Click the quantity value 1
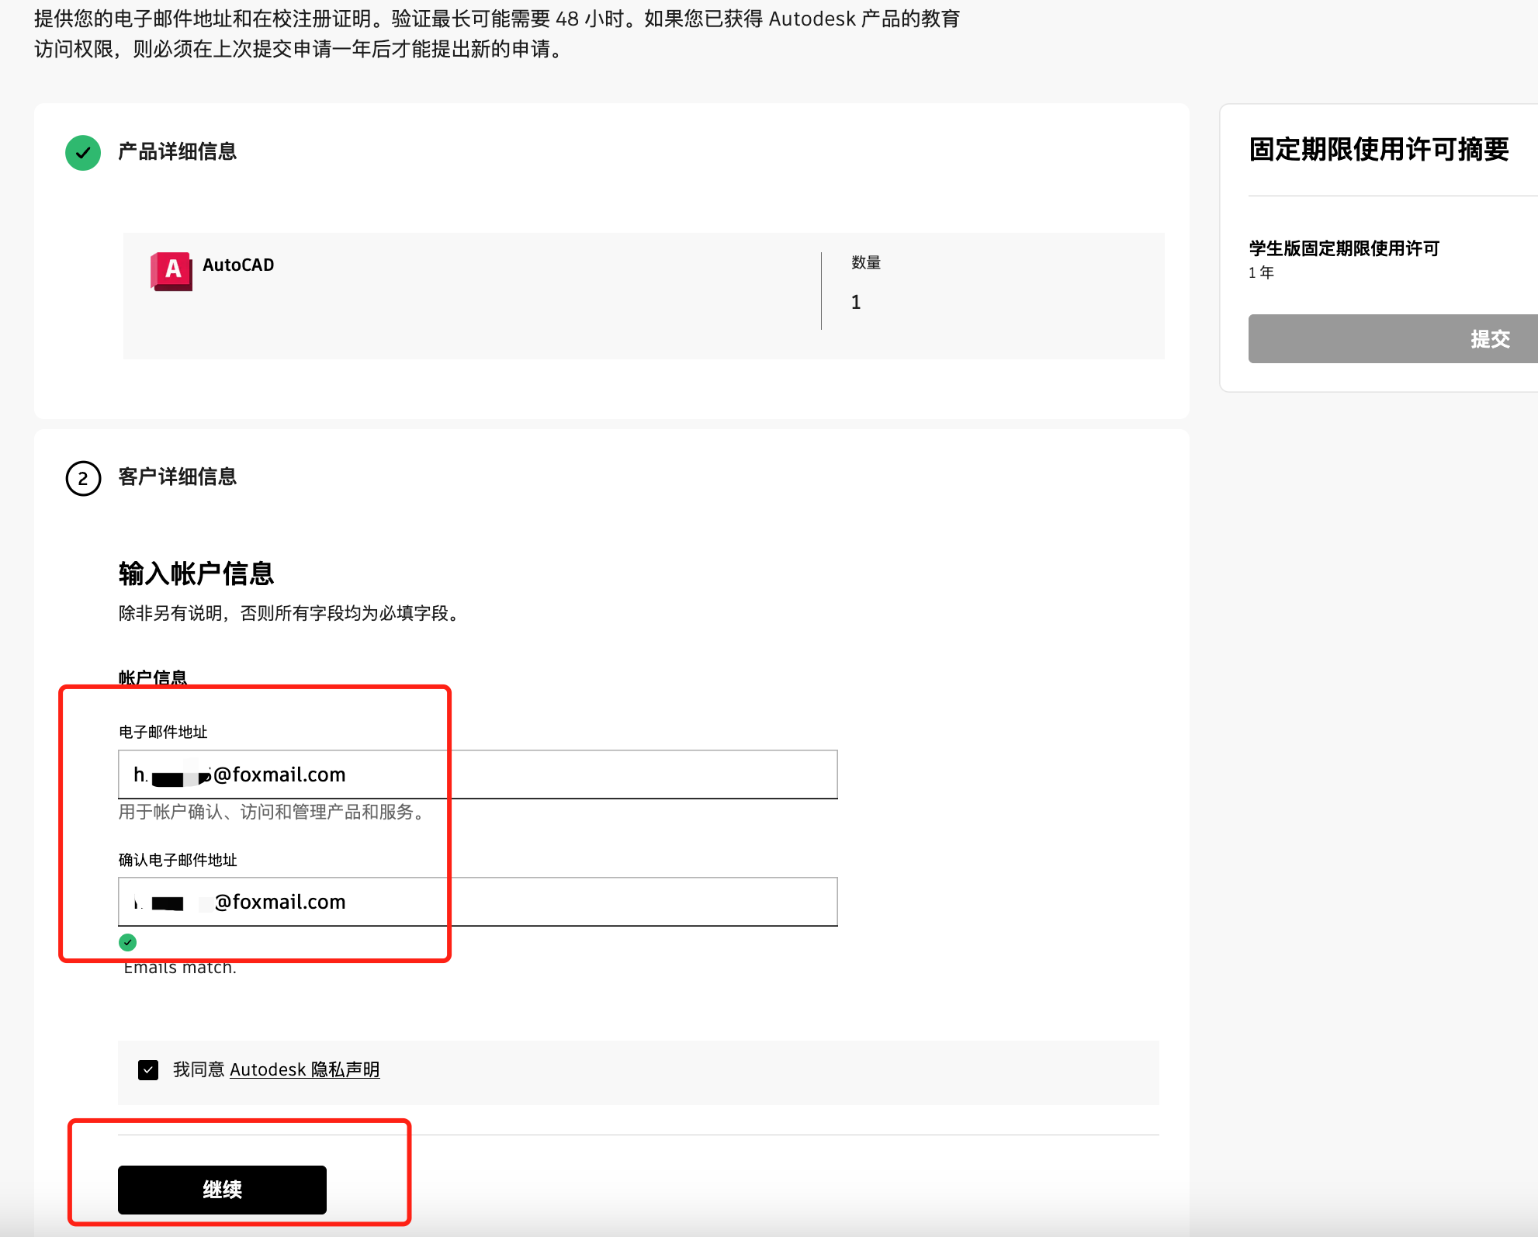The width and height of the screenshot is (1538, 1237). point(856,303)
